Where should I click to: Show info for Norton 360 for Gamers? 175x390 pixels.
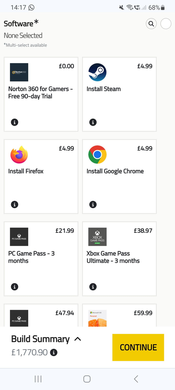[x=14, y=122]
